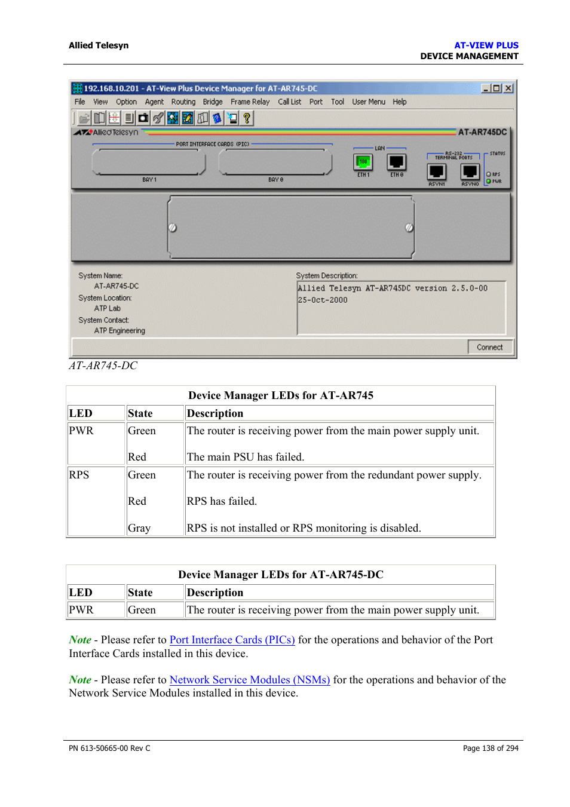Click the yellow pencil edit toolbar icon
The height and width of the screenshot is (807, 570).
click(x=188, y=118)
